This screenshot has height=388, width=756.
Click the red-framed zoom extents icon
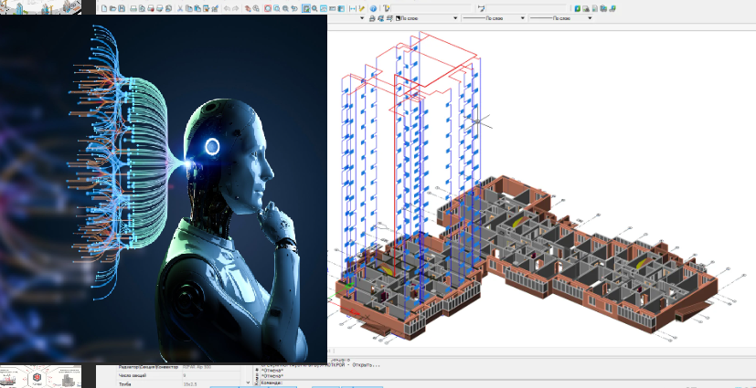[268, 8]
